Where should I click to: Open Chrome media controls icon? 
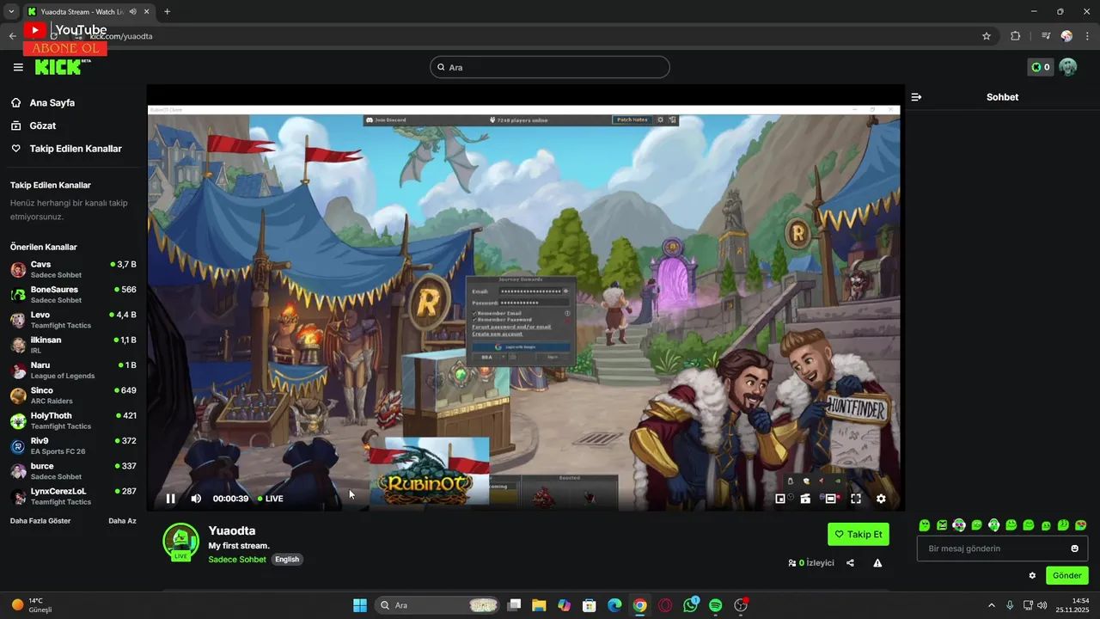point(1046,36)
